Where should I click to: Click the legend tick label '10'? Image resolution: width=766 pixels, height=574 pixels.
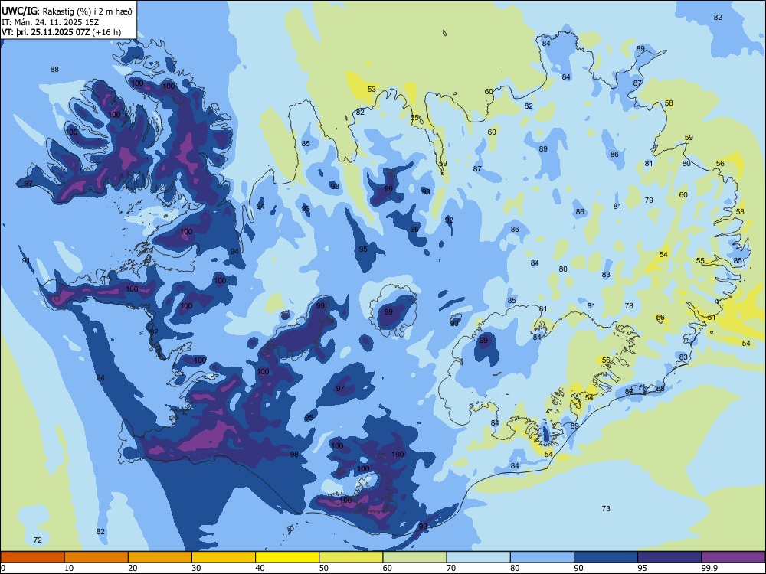(69, 568)
